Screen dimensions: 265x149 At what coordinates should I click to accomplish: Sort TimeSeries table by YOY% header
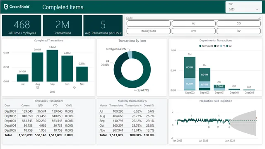69,106
